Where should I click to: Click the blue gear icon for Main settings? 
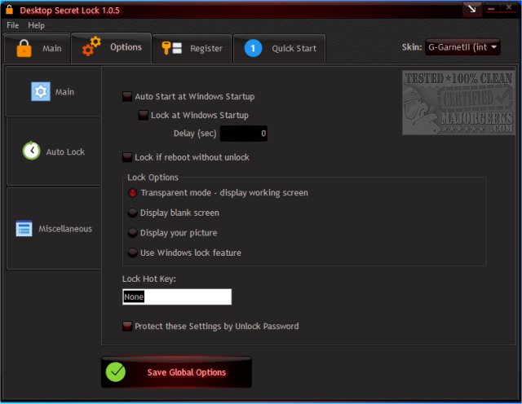click(x=41, y=91)
